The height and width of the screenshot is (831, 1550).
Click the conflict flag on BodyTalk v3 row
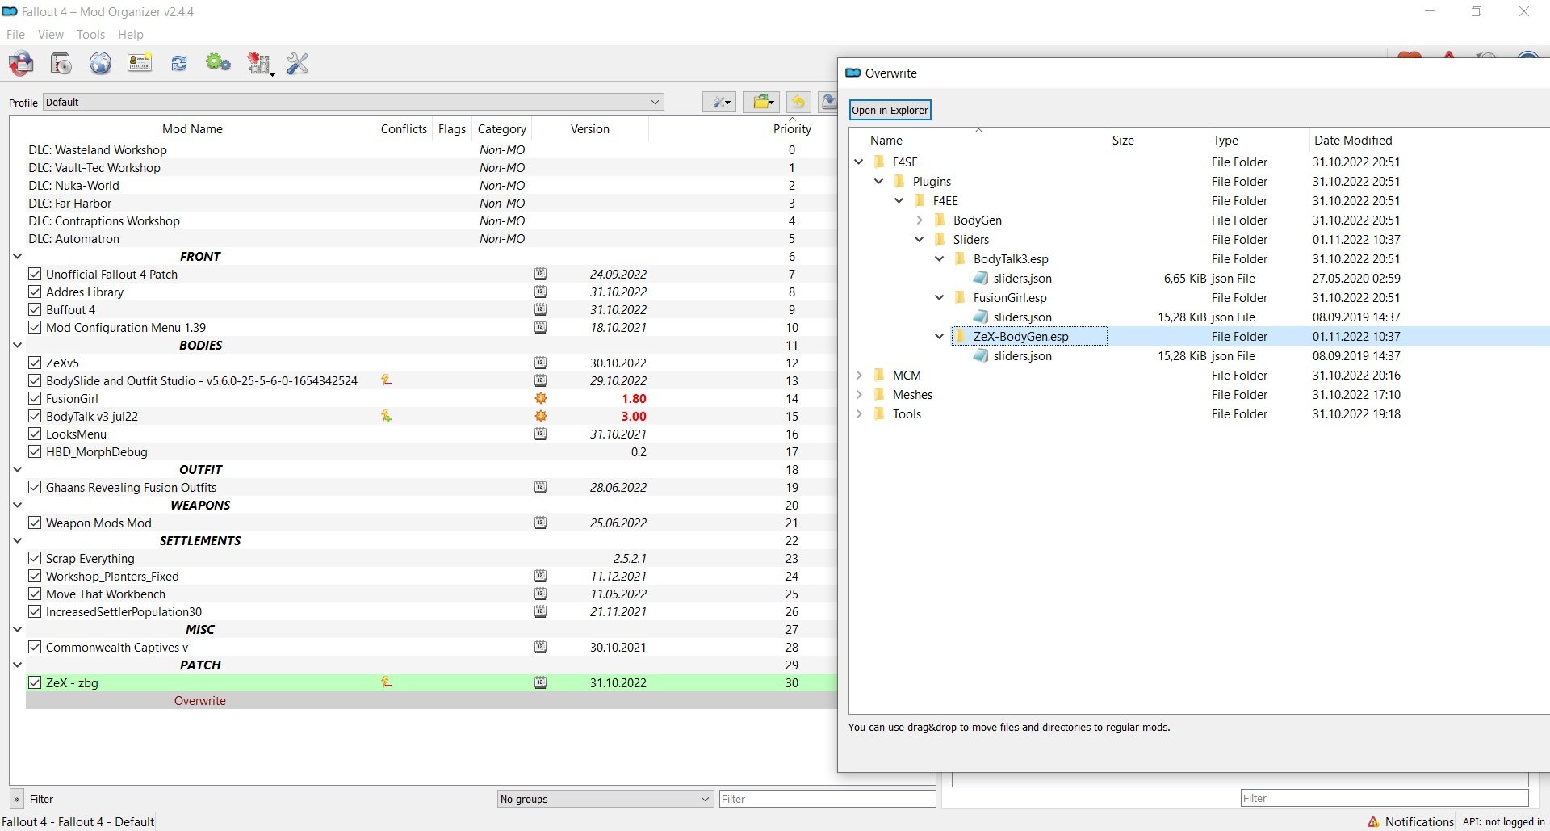[x=387, y=416]
